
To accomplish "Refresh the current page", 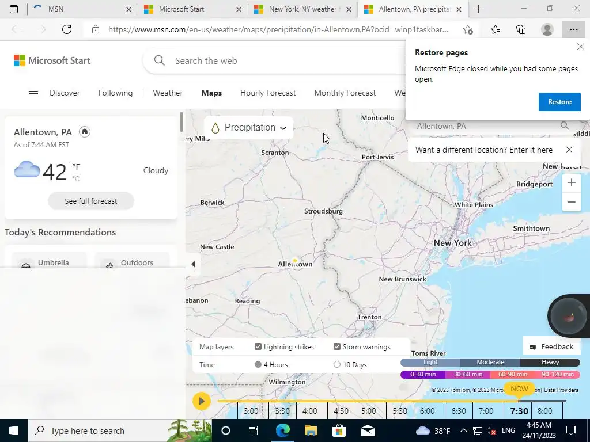I will 67,29.
